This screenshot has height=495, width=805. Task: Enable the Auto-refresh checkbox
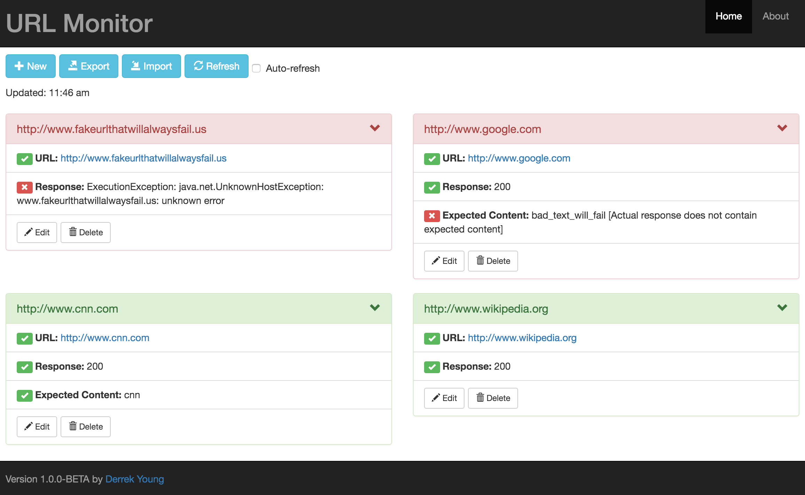(x=256, y=68)
